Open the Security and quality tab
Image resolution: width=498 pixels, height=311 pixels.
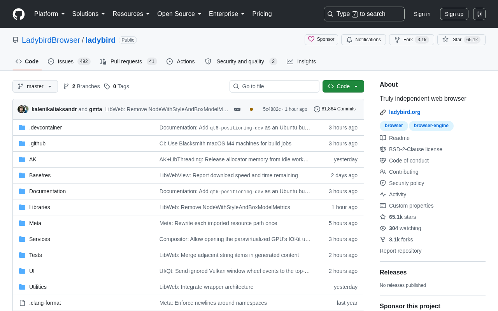tap(241, 61)
